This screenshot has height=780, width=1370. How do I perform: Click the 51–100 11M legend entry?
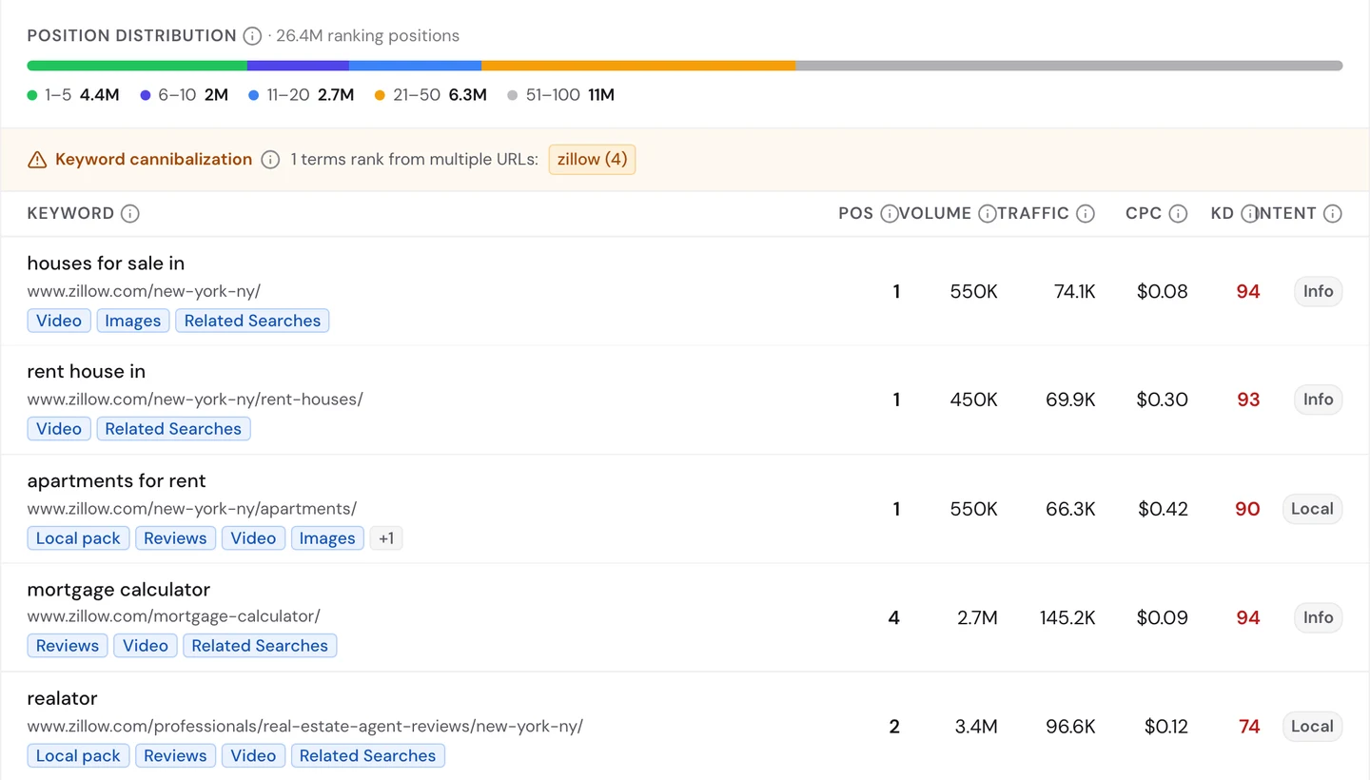coord(561,95)
